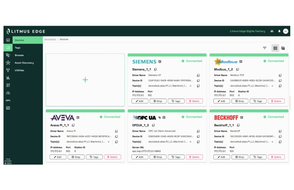The image size is (294, 190).
Task: Add a new device with plus tile
Action: coord(85,80)
